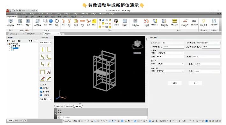Select the stair-step profile icon
This screenshot has height=125, width=226.
click(x=49, y=79)
